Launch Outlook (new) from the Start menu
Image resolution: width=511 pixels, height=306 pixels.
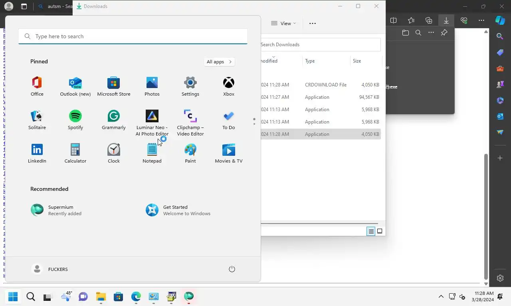coord(75,86)
